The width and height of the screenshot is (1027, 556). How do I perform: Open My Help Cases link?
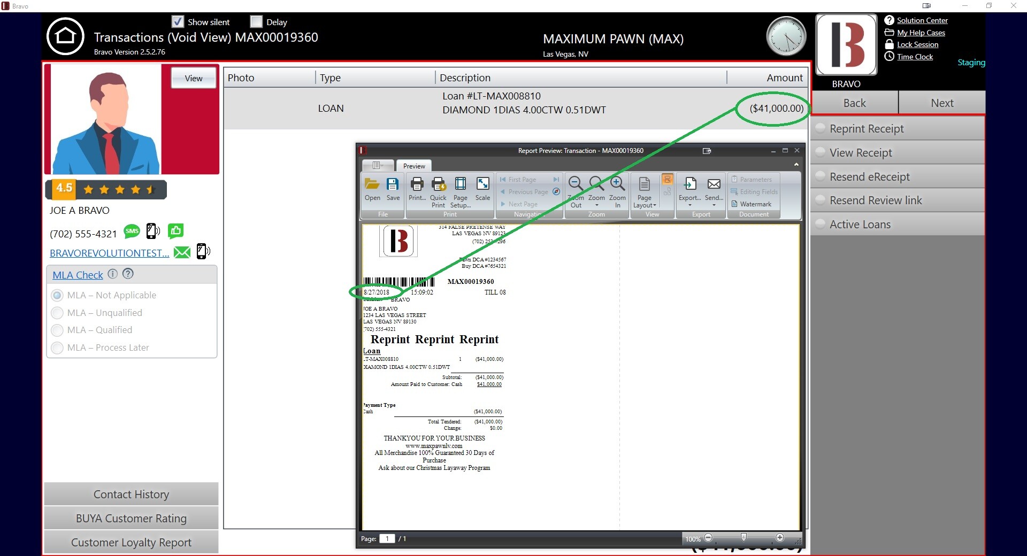click(x=921, y=33)
